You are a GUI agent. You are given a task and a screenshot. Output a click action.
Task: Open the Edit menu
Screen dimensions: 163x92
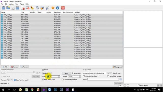[6, 4]
